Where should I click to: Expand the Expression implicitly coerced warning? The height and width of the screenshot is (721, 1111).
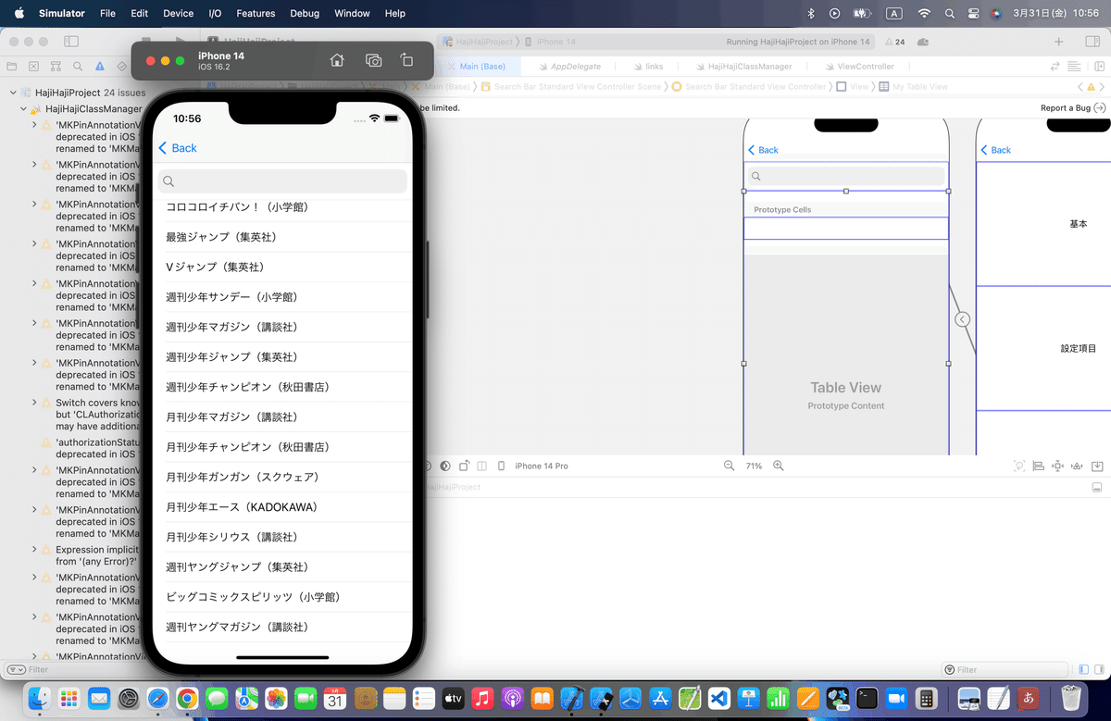(x=34, y=550)
